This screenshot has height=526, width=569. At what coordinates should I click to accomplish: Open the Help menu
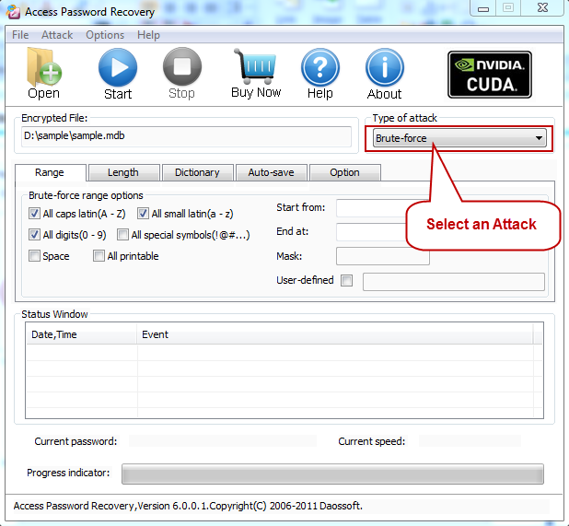(148, 35)
